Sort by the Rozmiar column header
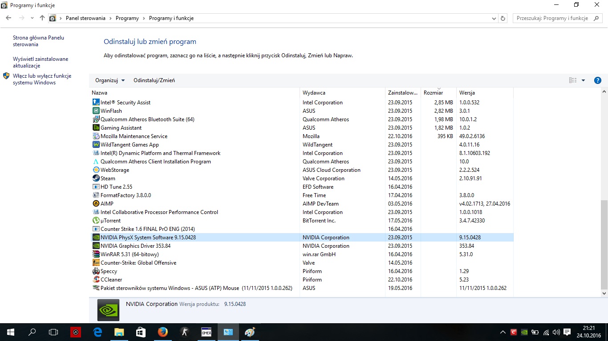The image size is (608, 341). (x=439, y=93)
